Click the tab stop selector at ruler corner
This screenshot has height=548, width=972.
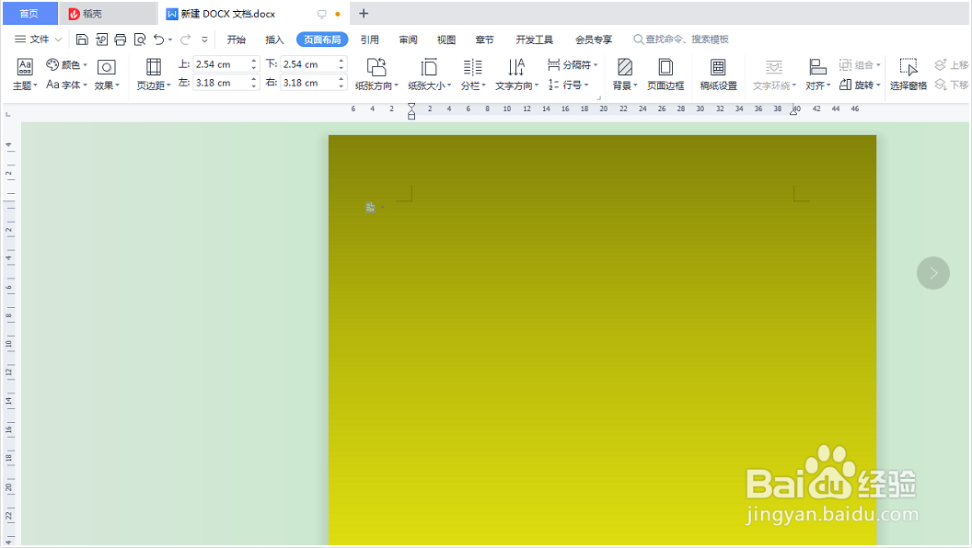pos(8,114)
